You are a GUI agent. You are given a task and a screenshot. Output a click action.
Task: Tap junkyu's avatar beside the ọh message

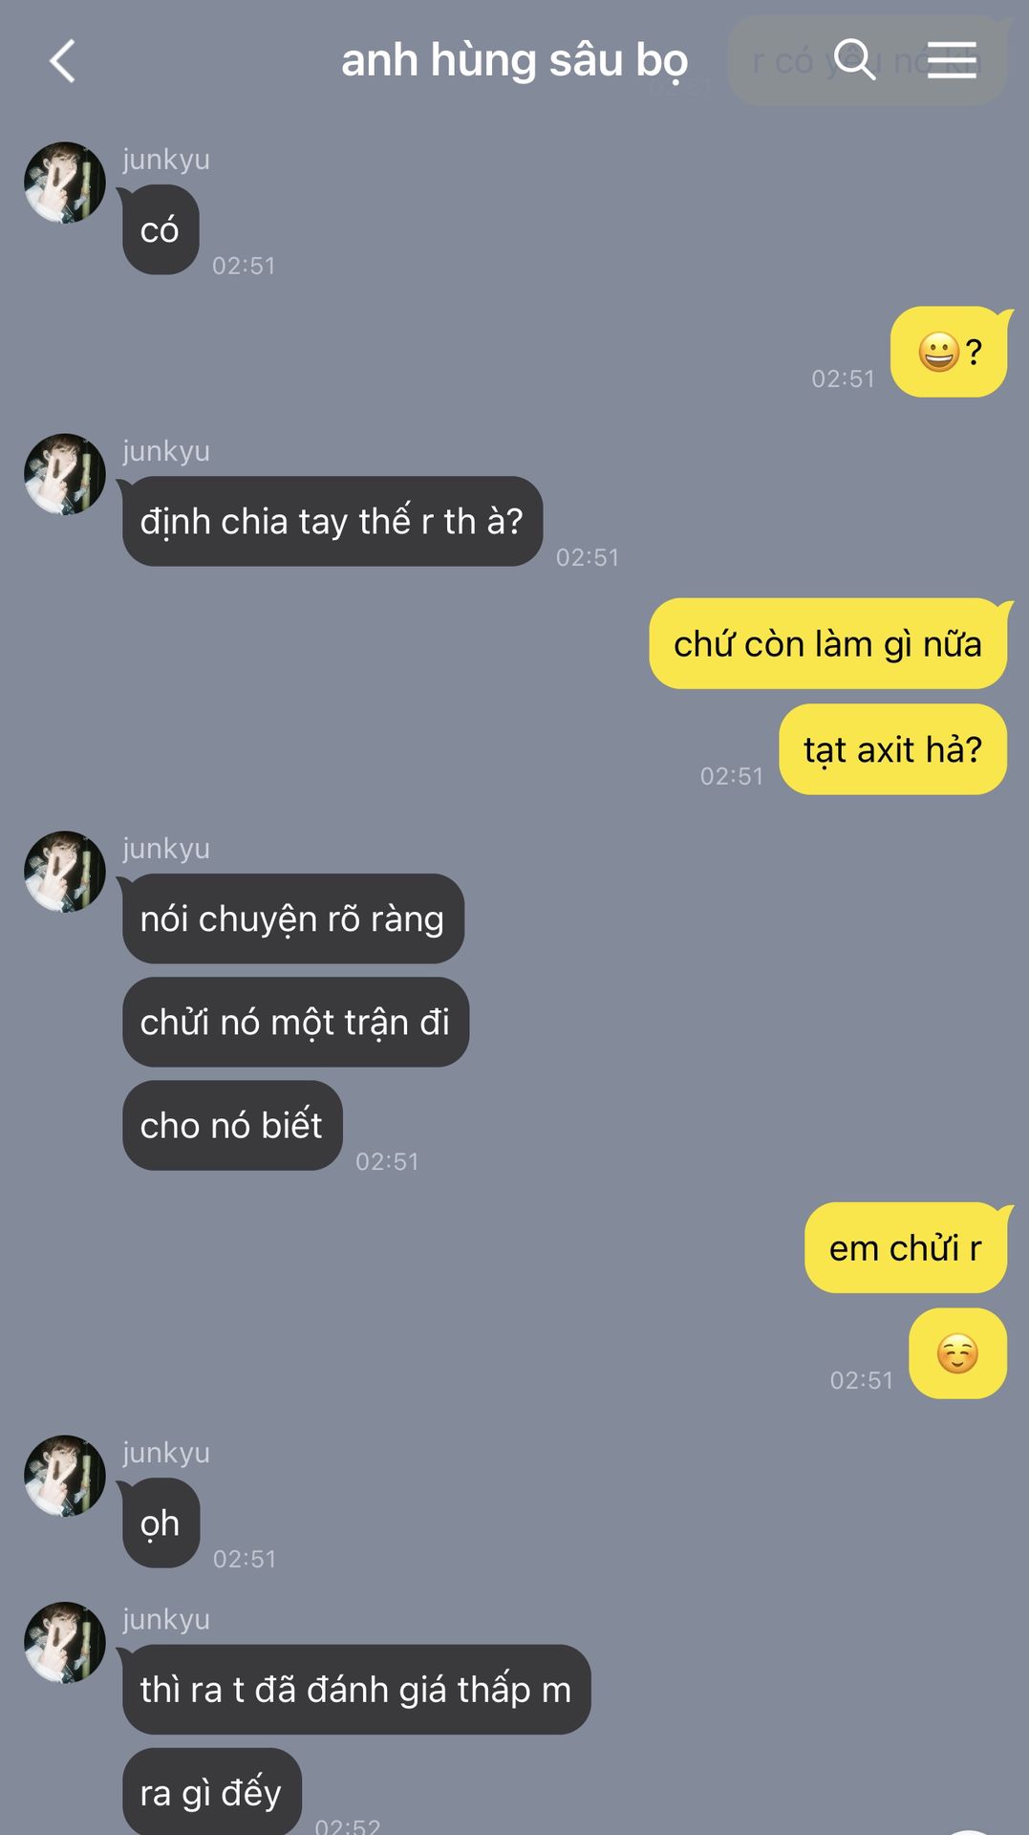coord(65,1476)
